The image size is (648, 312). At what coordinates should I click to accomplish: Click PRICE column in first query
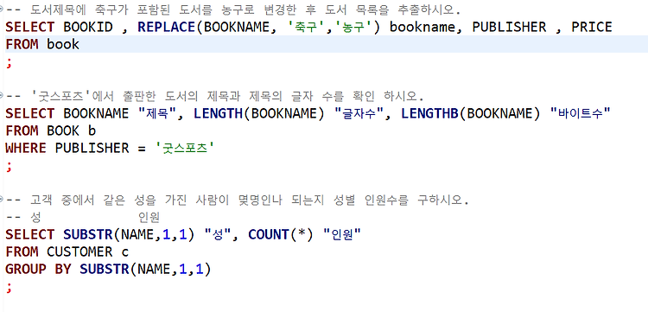click(591, 28)
